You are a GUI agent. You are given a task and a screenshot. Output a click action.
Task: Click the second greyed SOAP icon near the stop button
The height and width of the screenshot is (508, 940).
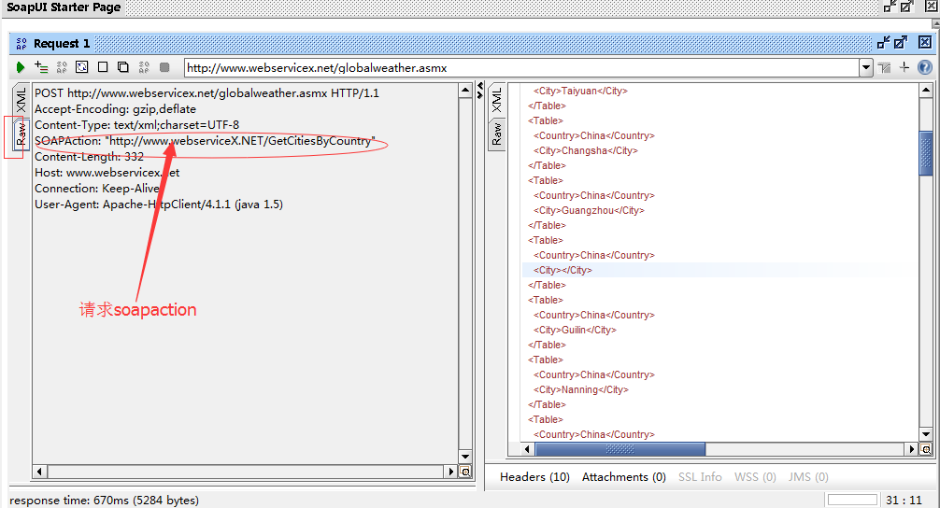pyautogui.click(x=144, y=67)
